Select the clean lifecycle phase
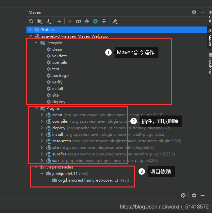This screenshot has width=212, height=213. [x=57, y=49]
